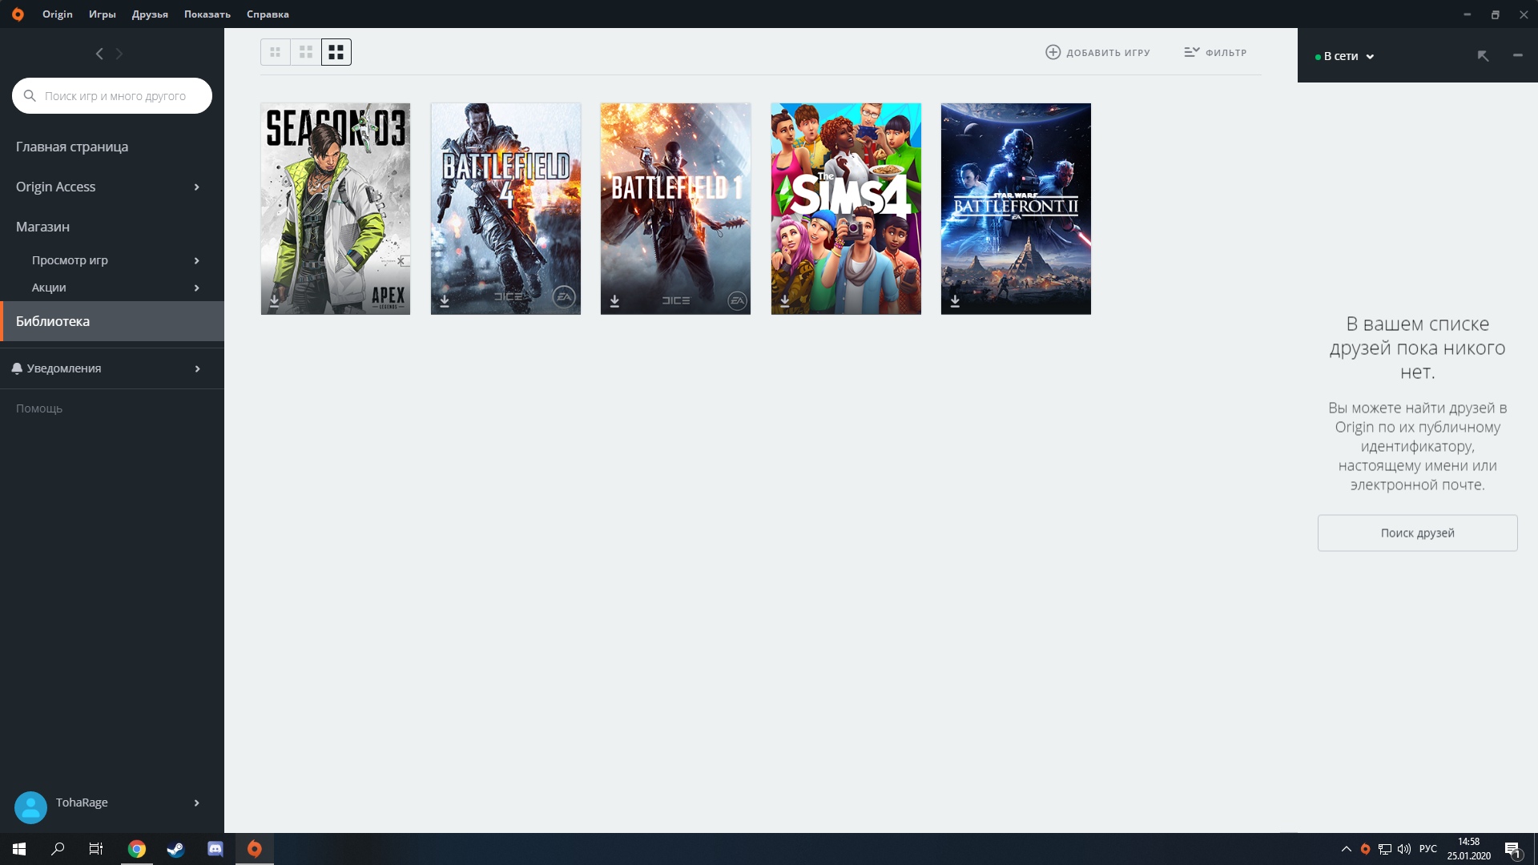Image resolution: width=1538 pixels, height=865 pixels.
Task: Click the add game plus icon
Action: [x=1053, y=52]
